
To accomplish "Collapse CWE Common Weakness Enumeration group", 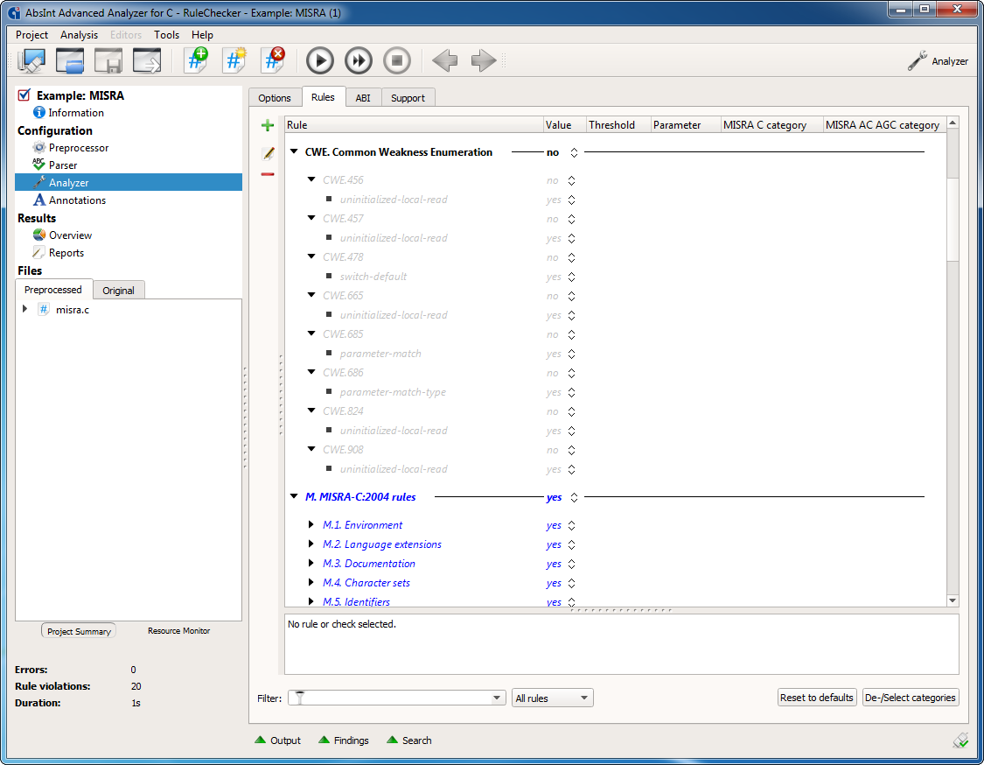I will tap(294, 151).
